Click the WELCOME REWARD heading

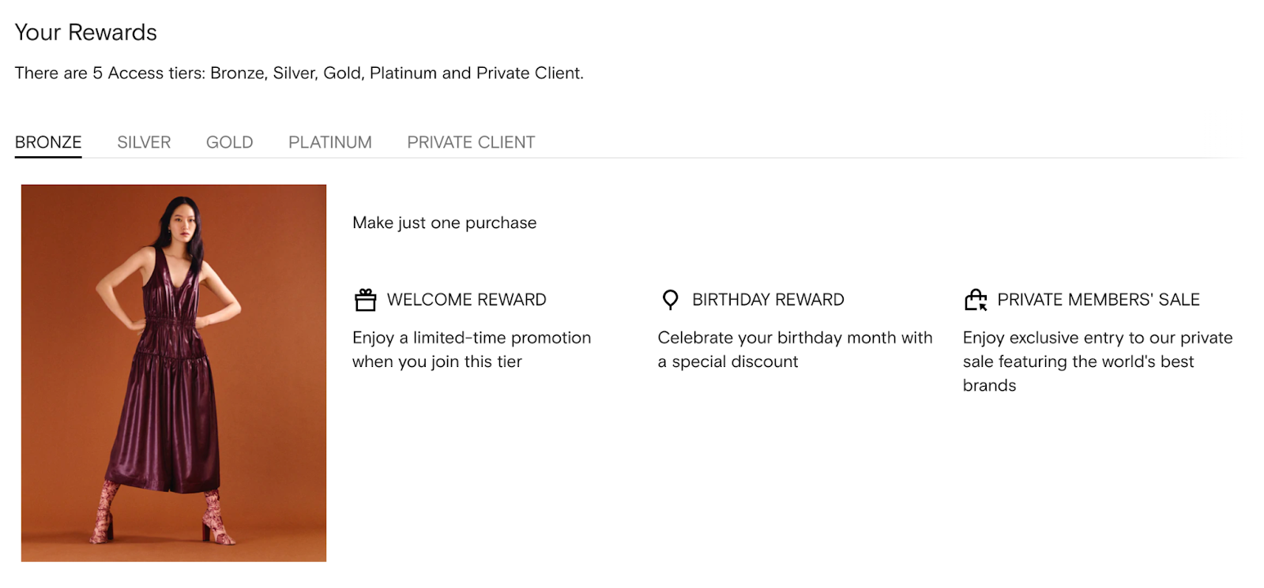[x=466, y=299]
